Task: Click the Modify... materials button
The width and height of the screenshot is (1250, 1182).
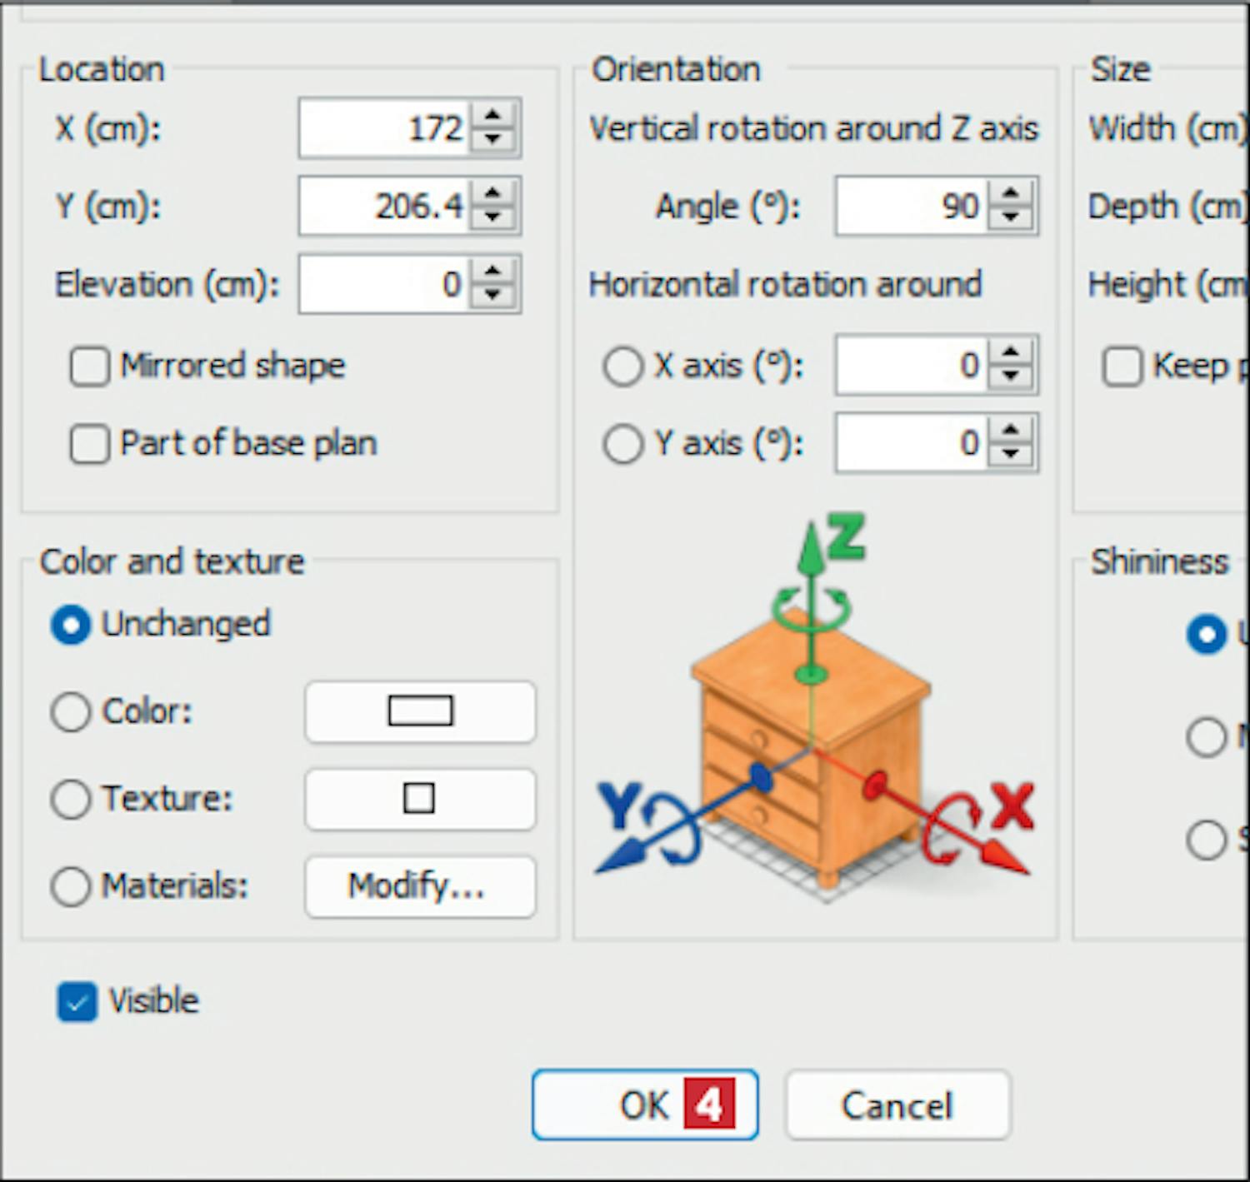Action: [x=420, y=886]
